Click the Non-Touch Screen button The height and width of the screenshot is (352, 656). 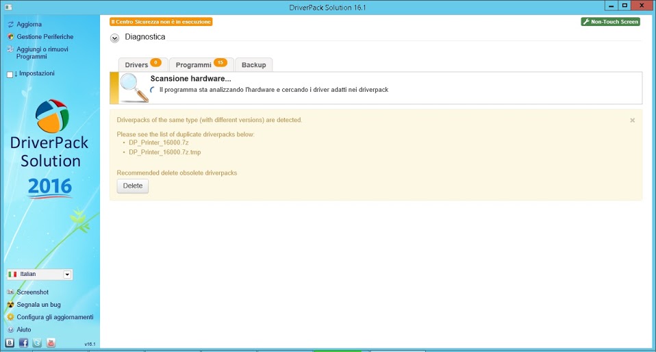point(610,22)
